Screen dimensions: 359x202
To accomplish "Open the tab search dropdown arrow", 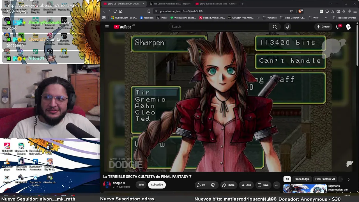I will pos(330,4).
